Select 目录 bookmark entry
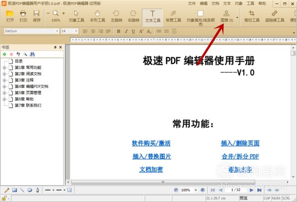The image size is (297, 202). [x=19, y=61]
